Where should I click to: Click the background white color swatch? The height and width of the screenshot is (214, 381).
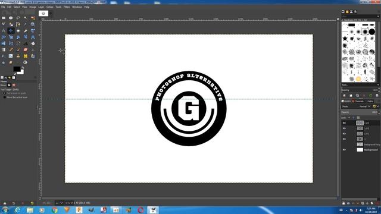pos(21,73)
